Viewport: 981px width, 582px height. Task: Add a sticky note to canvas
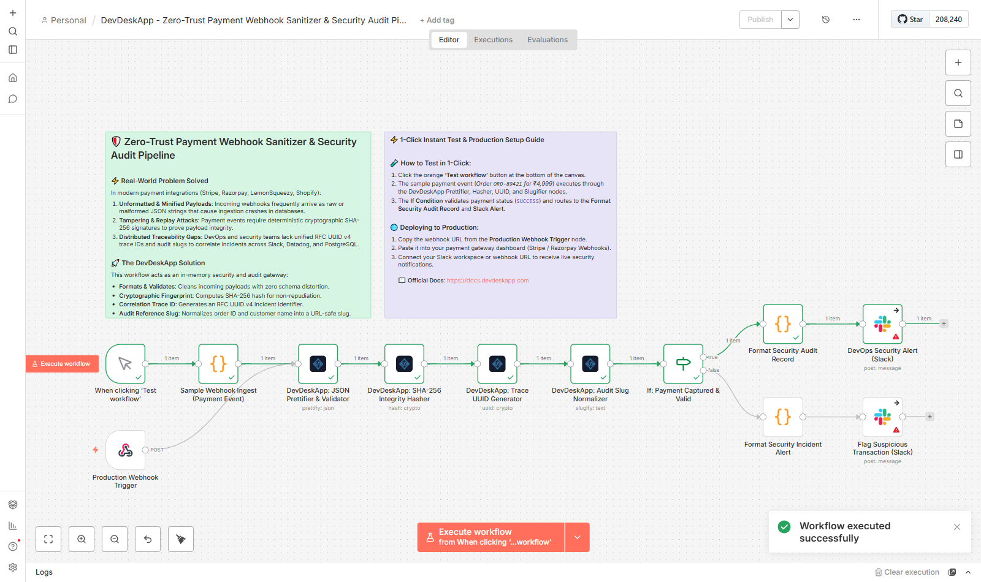point(958,124)
